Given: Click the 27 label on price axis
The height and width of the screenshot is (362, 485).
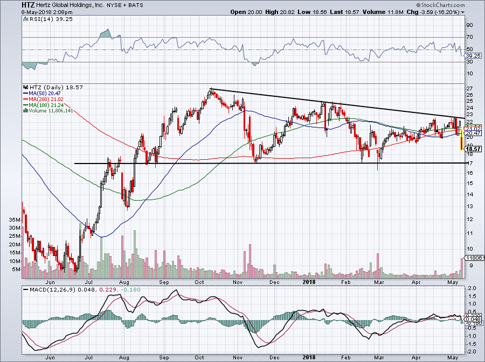Looking at the screenshot, I should [x=469, y=89].
